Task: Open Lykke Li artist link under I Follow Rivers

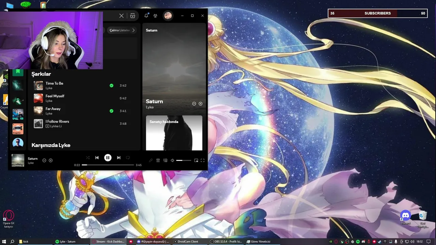Action: [56, 126]
